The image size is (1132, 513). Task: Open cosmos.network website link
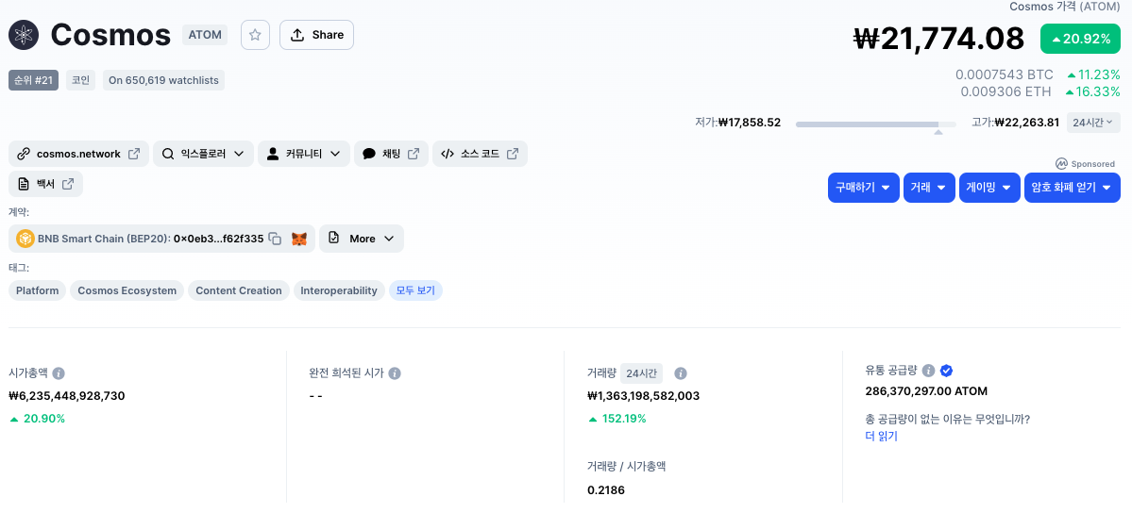(78, 154)
